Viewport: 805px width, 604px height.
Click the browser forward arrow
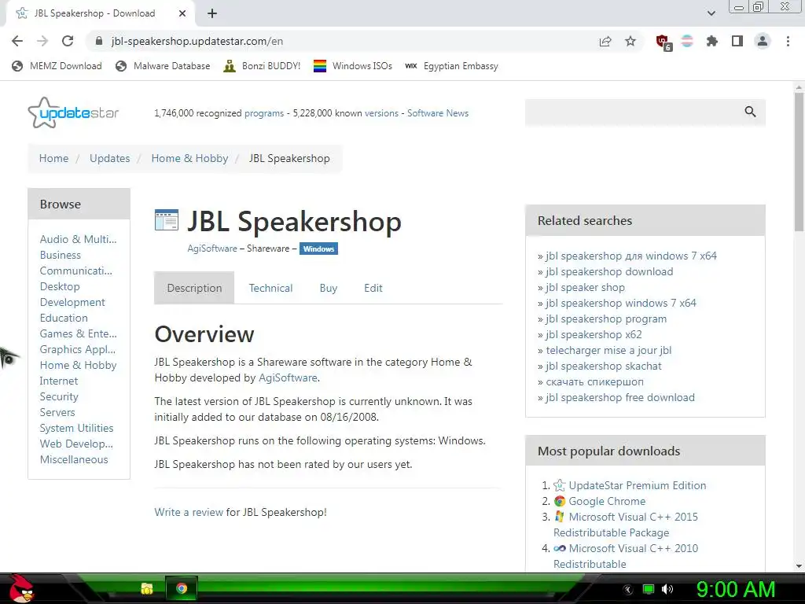42,41
